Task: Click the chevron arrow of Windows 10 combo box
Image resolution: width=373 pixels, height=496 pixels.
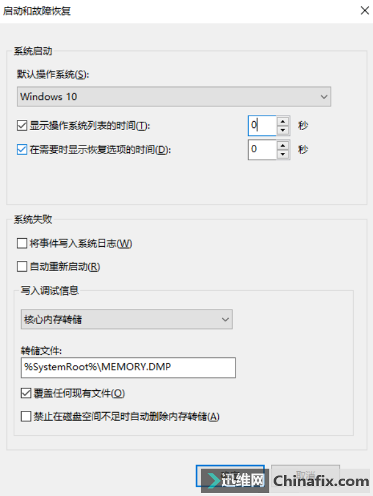Action: (x=324, y=96)
